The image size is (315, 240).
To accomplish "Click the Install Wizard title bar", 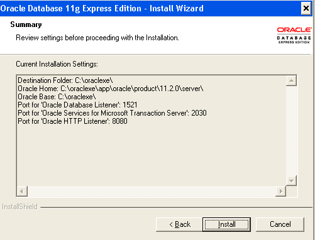I will [x=150, y=8].
